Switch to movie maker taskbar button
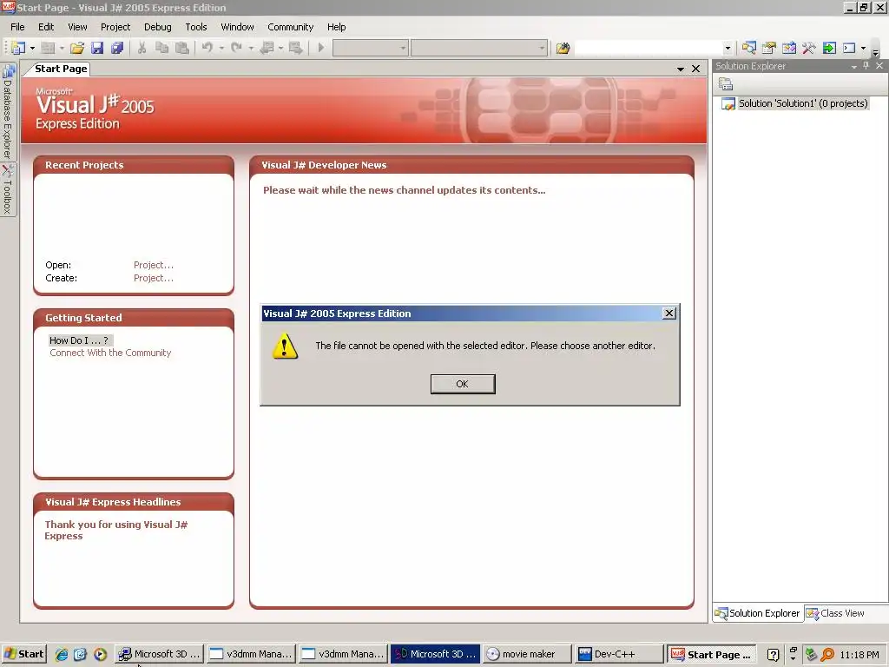 click(x=527, y=654)
